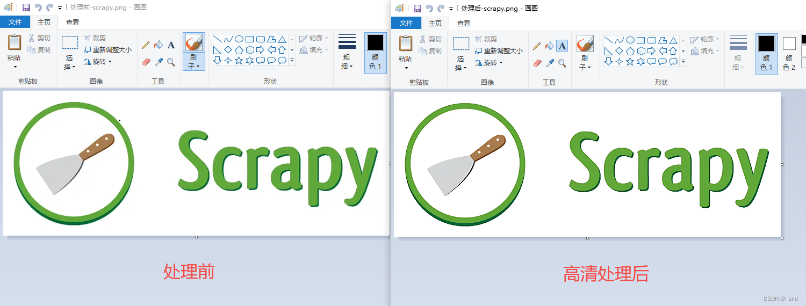This screenshot has width=806, height=306.
Task: Select the Eraser tool in the 处理前 window
Action: click(146, 62)
